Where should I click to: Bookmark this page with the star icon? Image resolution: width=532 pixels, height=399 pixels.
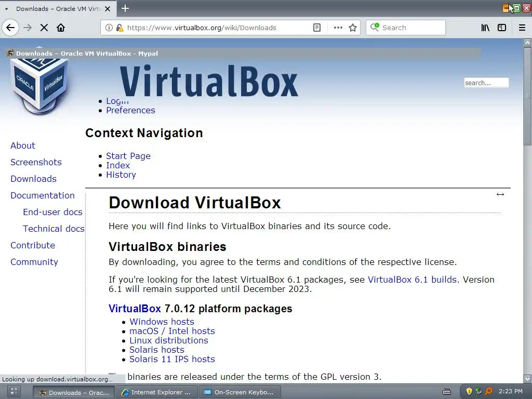353,28
